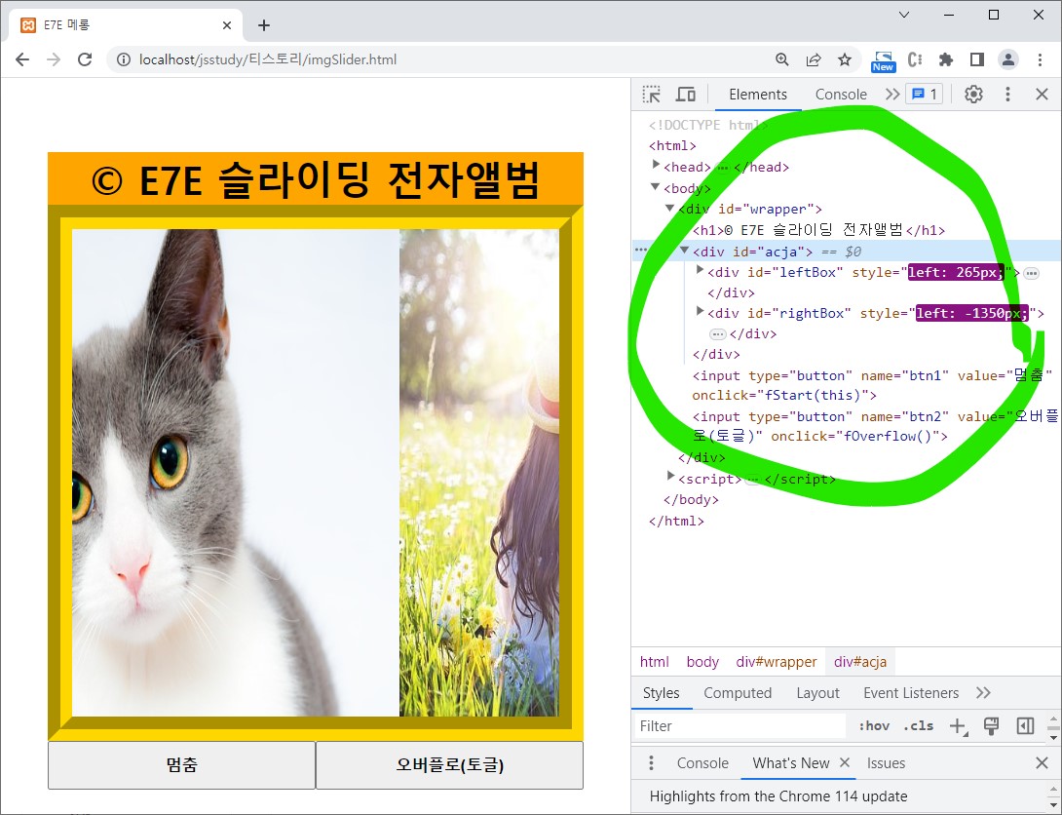This screenshot has width=1062, height=815.
Task: Select the Issues drawer tab
Action: (x=886, y=762)
